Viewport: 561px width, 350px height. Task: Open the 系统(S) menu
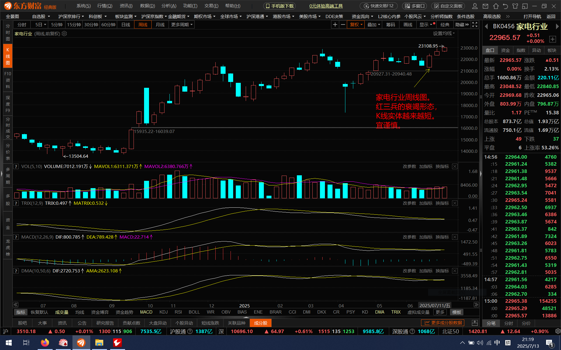[84, 6]
